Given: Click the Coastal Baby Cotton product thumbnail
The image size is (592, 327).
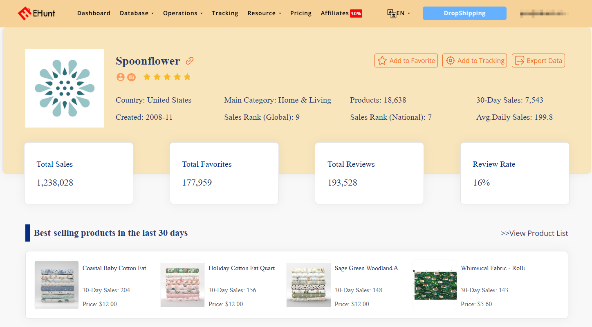Looking at the screenshot, I should point(56,285).
